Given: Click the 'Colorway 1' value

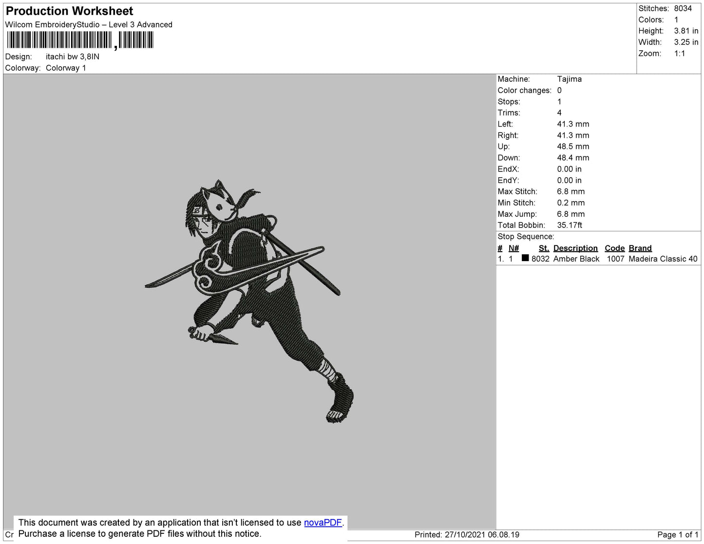Looking at the screenshot, I should (x=66, y=68).
